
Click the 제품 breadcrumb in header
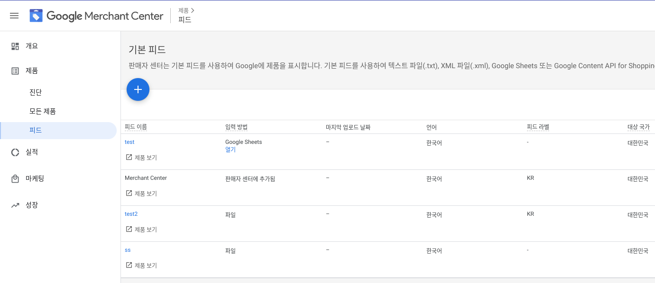coord(183,10)
